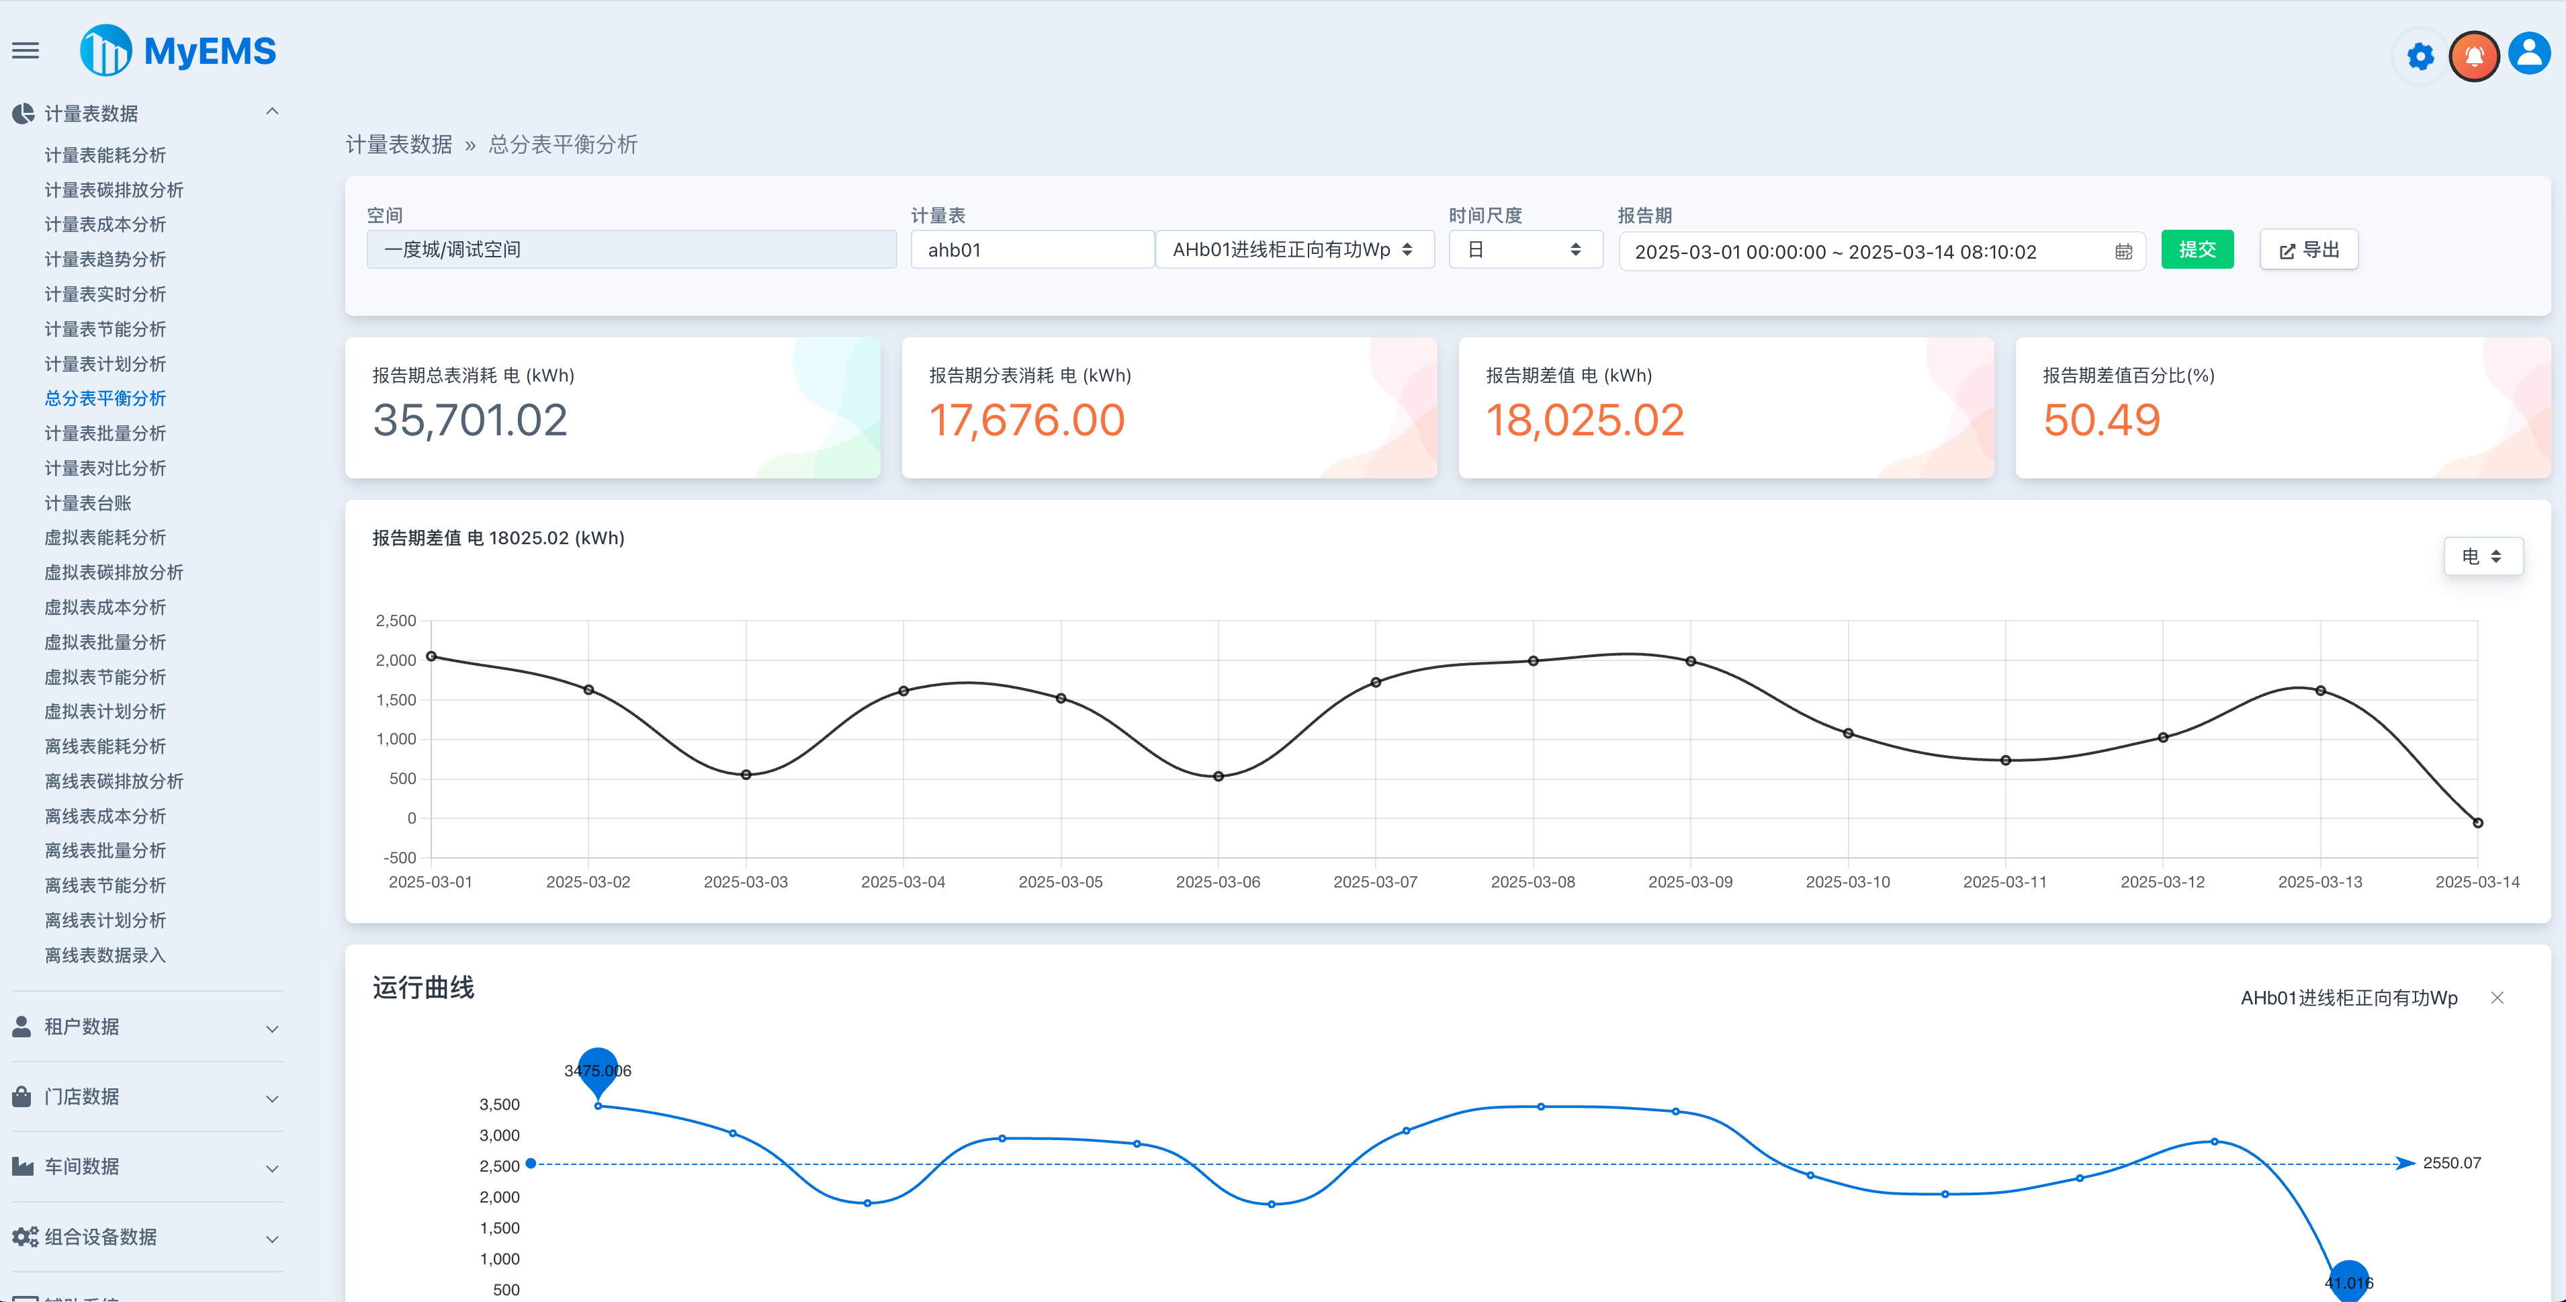
Task: Open the notifications bell
Action: tap(2473, 56)
